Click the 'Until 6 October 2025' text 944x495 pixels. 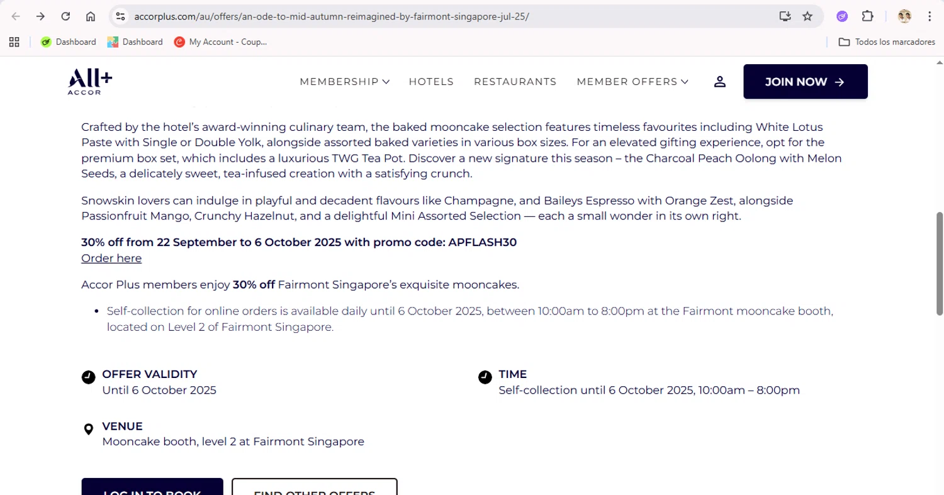(x=159, y=390)
